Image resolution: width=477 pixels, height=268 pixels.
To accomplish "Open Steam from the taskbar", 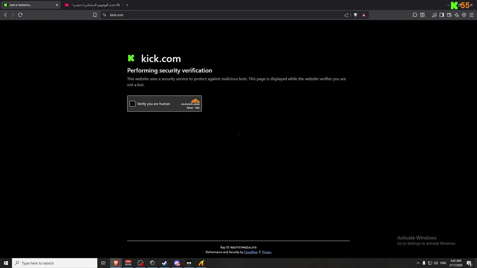I will (164, 263).
